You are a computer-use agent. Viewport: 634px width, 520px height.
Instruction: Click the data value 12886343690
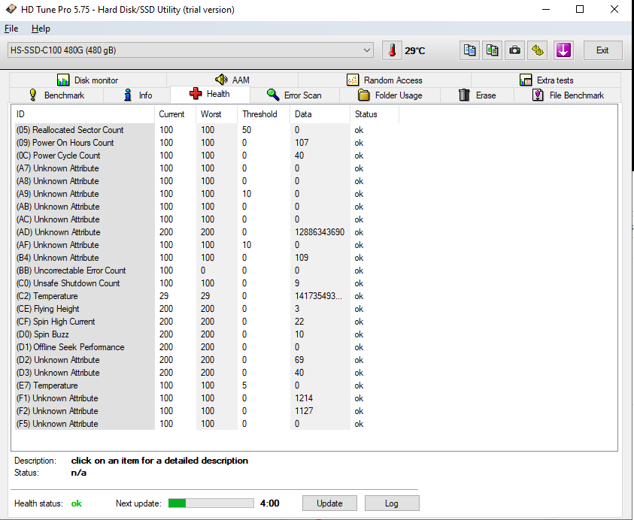[x=320, y=232]
